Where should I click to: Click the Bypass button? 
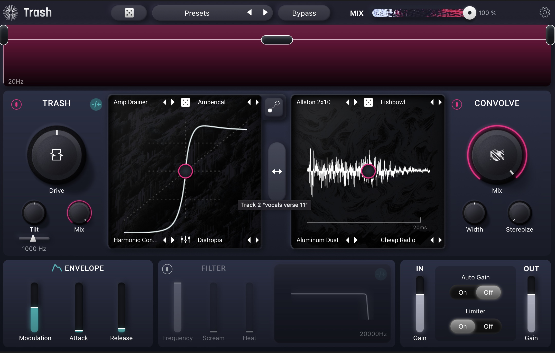click(304, 13)
